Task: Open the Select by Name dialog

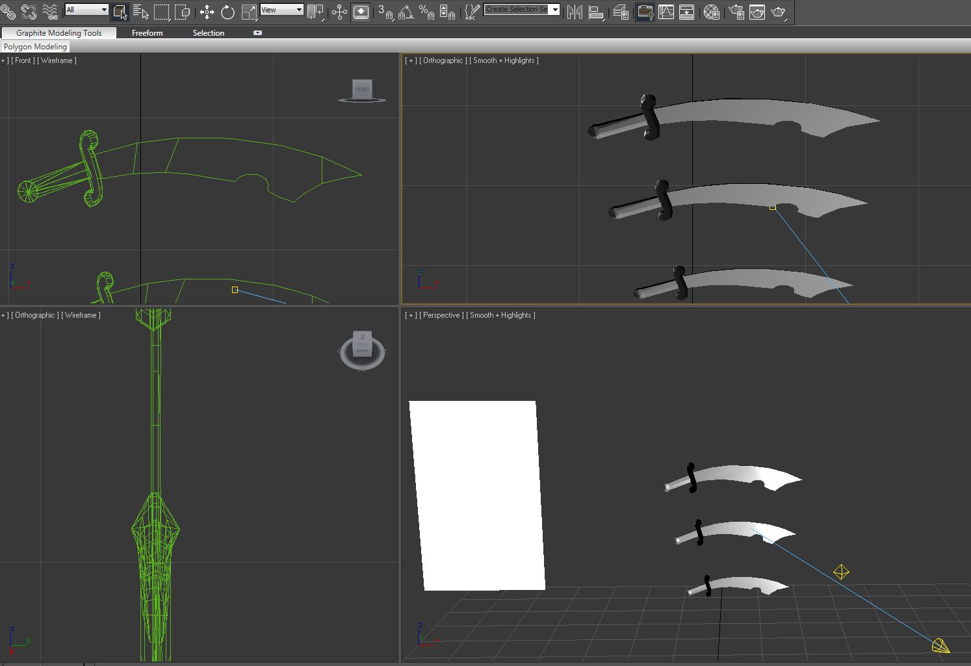Action: [x=140, y=12]
